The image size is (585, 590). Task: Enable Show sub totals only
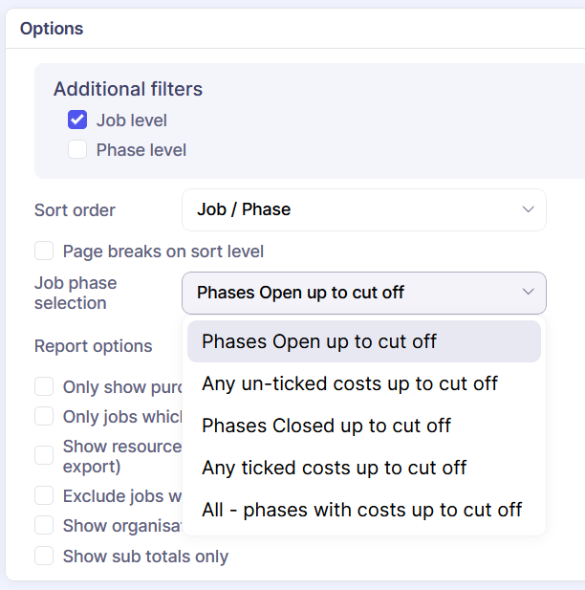click(x=44, y=556)
